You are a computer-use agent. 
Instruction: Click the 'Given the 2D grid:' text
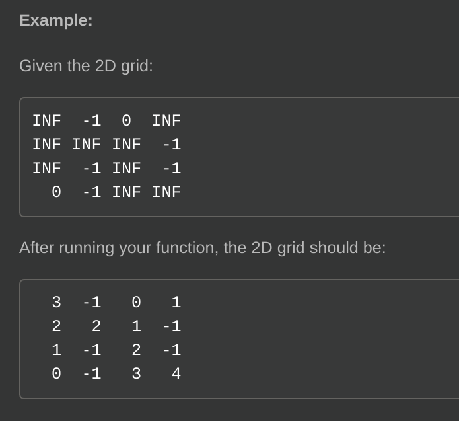click(x=86, y=66)
